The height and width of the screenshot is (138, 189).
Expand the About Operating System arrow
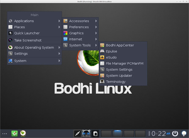[x=59, y=48]
